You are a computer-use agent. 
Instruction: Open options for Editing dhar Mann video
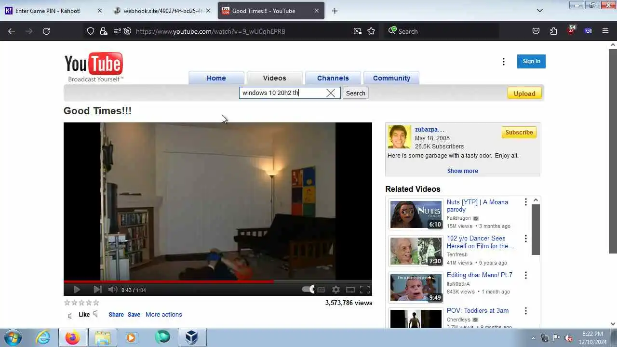pyautogui.click(x=526, y=275)
